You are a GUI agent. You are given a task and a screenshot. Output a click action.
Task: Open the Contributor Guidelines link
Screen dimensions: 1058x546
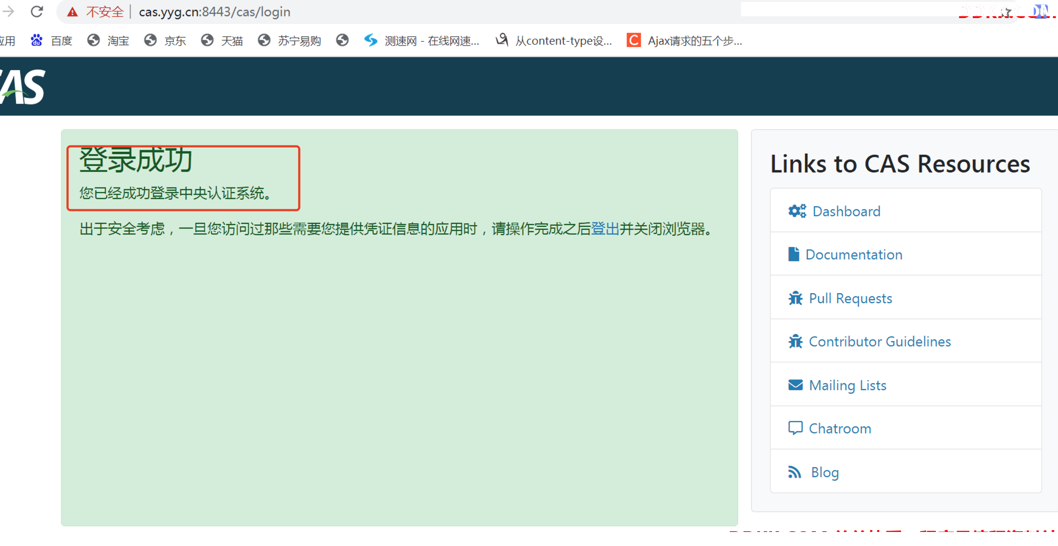[x=880, y=341]
